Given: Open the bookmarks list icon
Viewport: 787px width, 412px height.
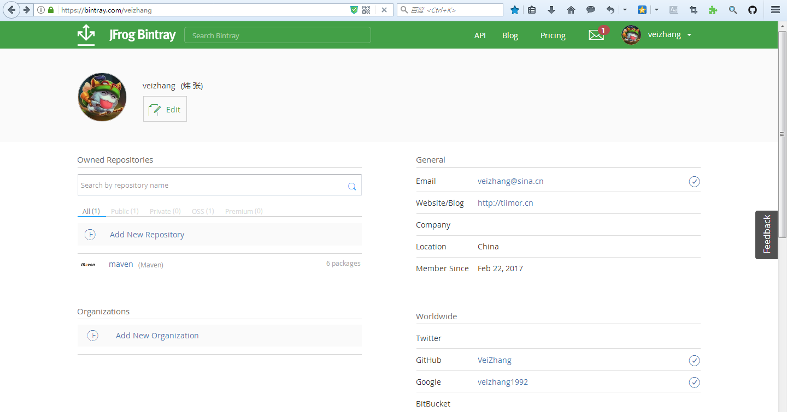Looking at the screenshot, I should 532,10.
